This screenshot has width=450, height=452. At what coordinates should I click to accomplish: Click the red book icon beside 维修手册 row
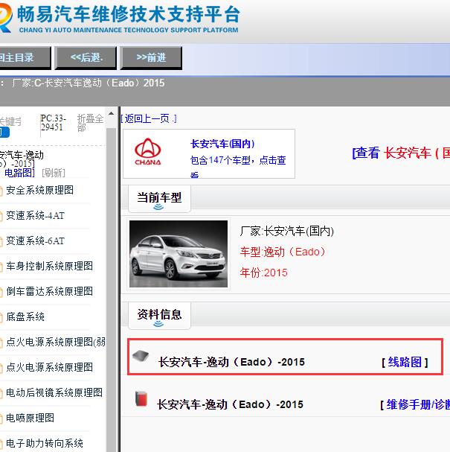[141, 398]
